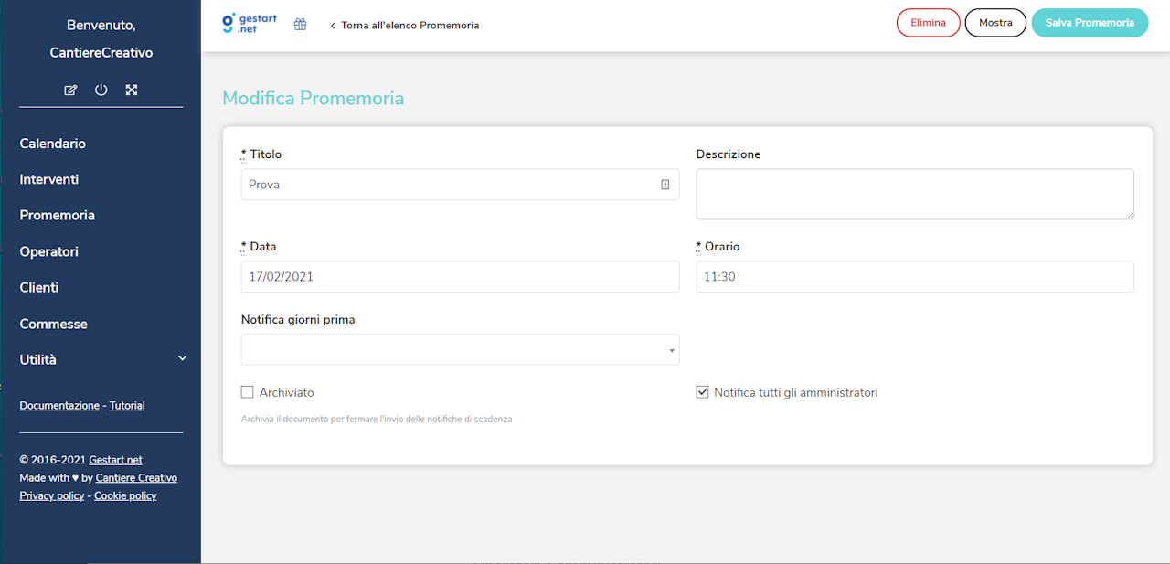Save changes with Salva Promemoria
This screenshot has height=564, width=1170.
pos(1090,22)
